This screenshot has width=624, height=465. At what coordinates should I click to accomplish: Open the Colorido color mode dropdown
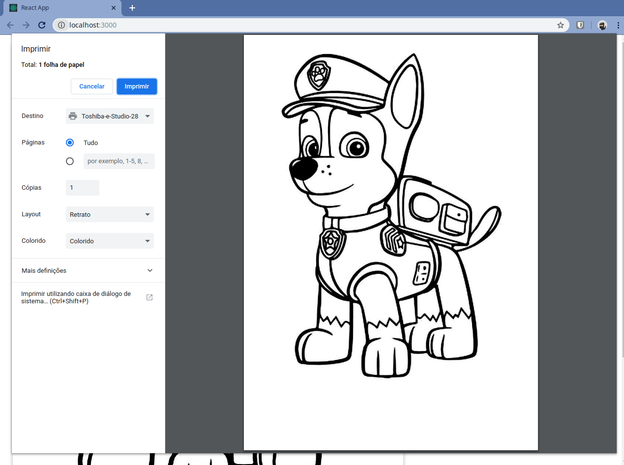click(110, 241)
